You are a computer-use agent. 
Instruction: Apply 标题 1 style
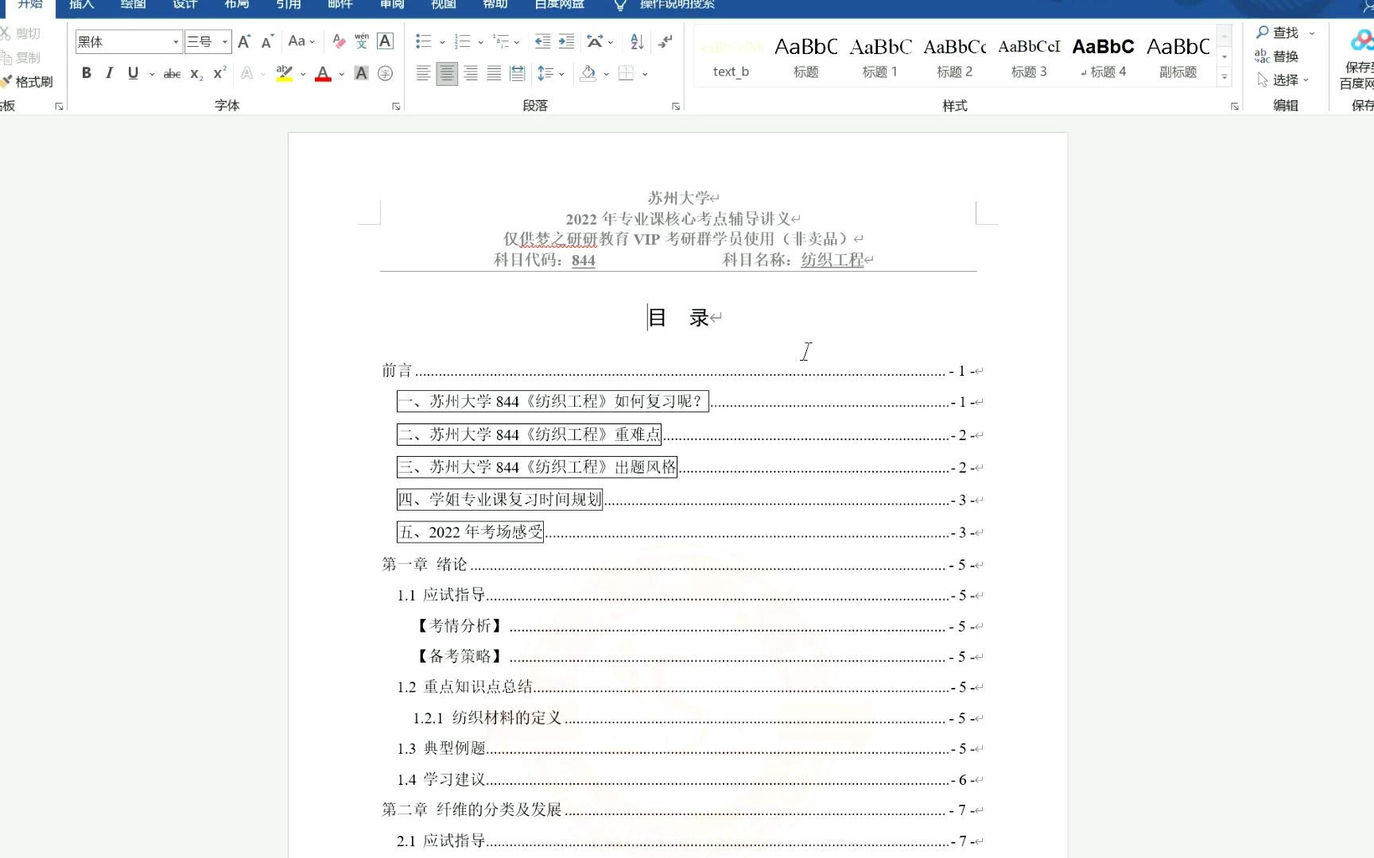(880, 57)
